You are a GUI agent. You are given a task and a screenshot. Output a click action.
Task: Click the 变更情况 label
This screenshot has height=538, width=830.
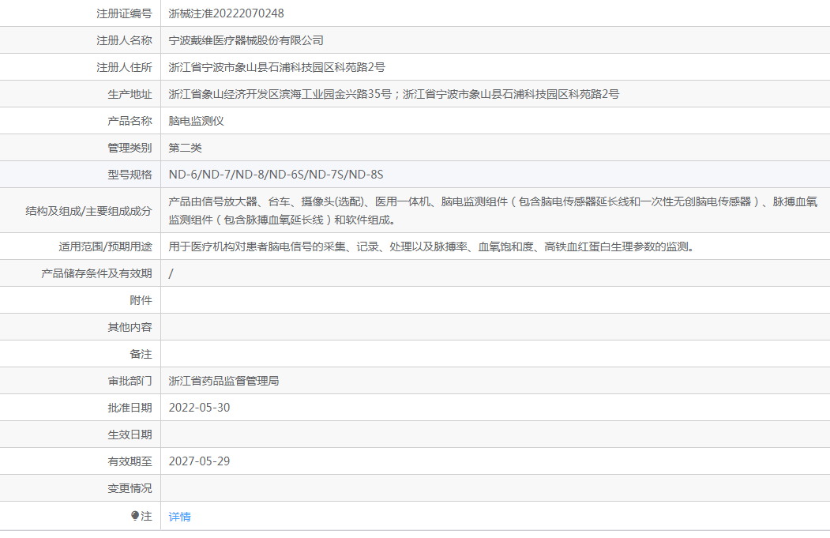tap(130, 488)
